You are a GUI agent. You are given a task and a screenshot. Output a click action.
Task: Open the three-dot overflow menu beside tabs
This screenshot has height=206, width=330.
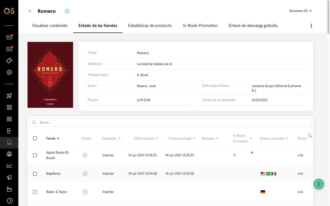click(x=311, y=26)
